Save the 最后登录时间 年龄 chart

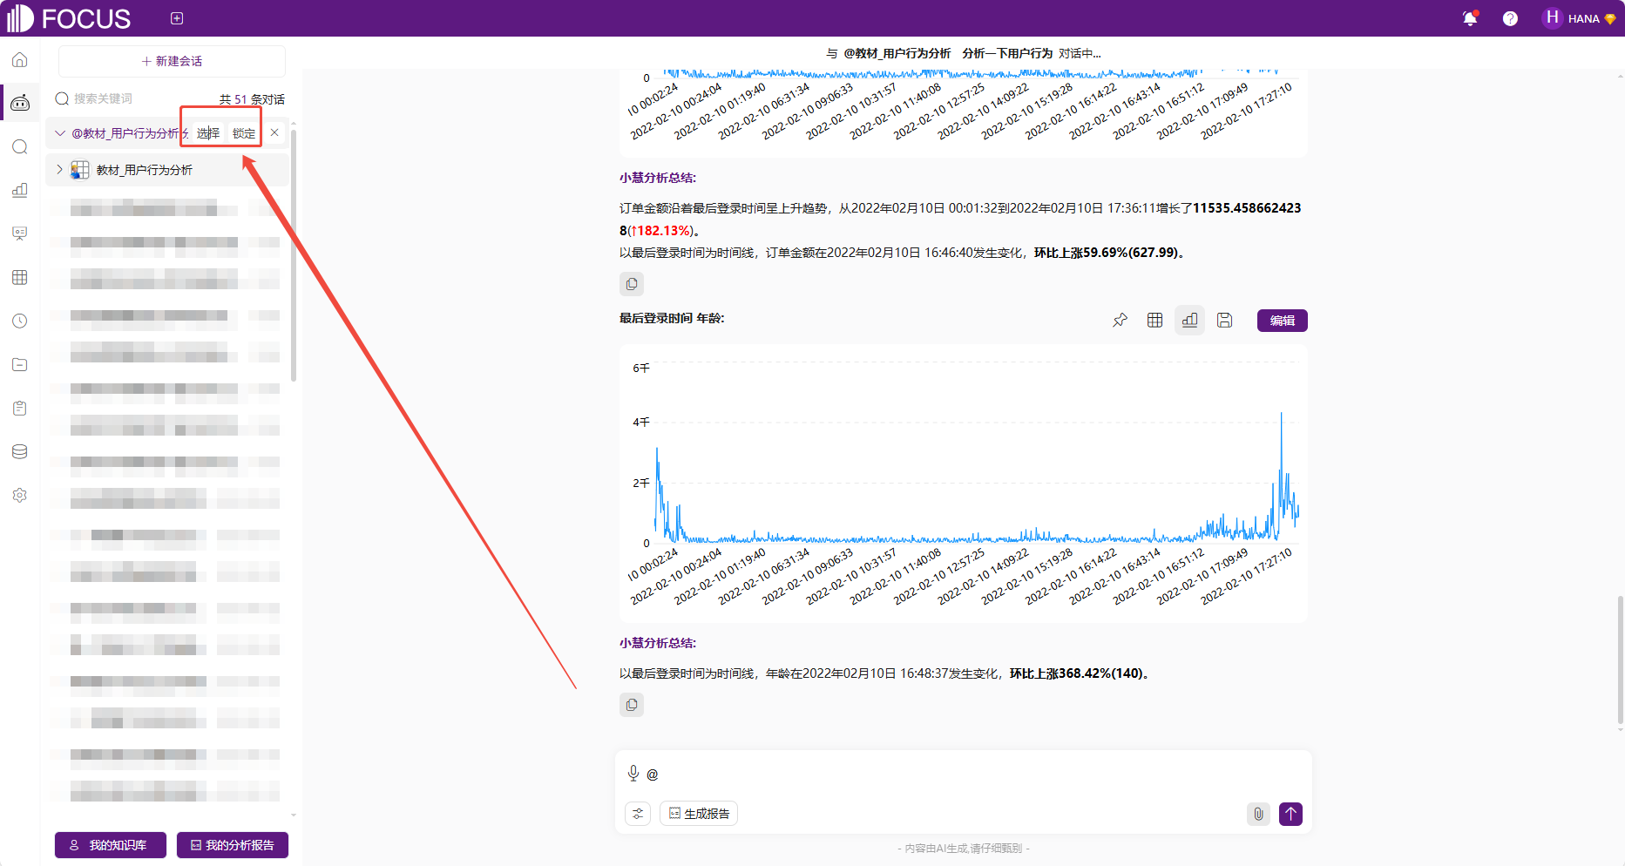pyautogui.click(x=1225, y=321)
